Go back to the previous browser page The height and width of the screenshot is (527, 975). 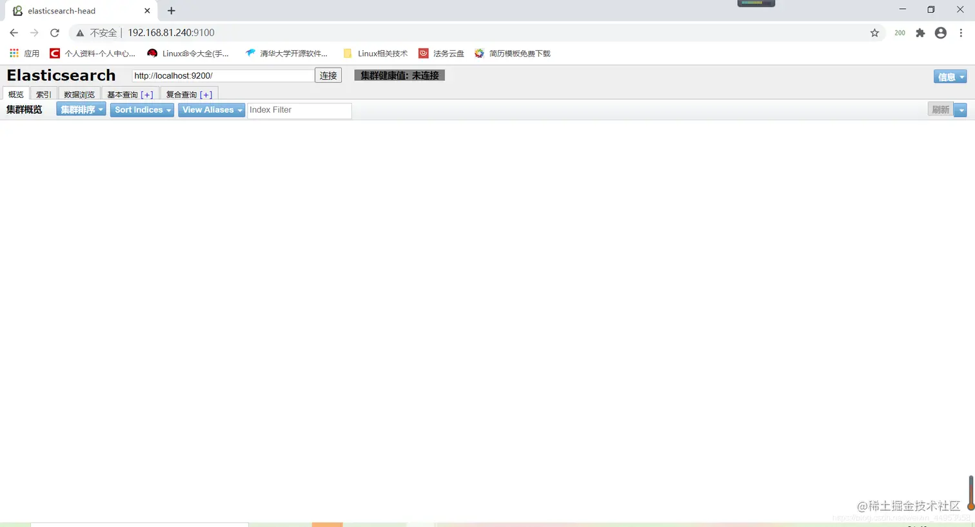coord(14,33)
